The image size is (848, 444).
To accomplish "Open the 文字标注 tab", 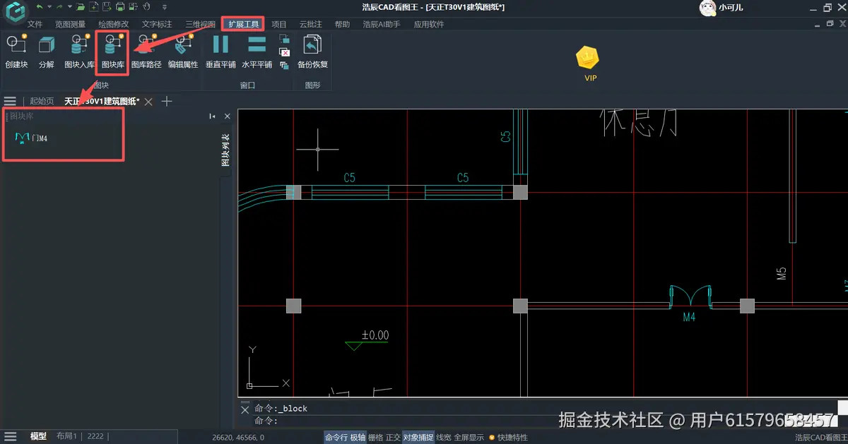I will coord(157,24).
